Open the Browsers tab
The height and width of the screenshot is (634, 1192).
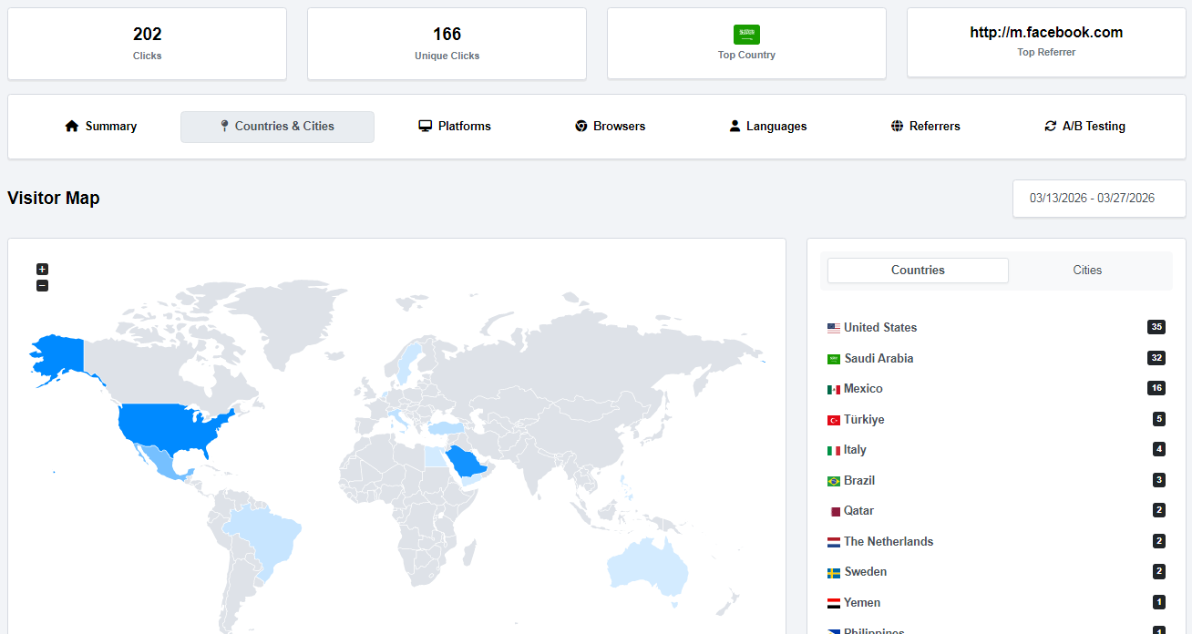[x=610, y=127]
